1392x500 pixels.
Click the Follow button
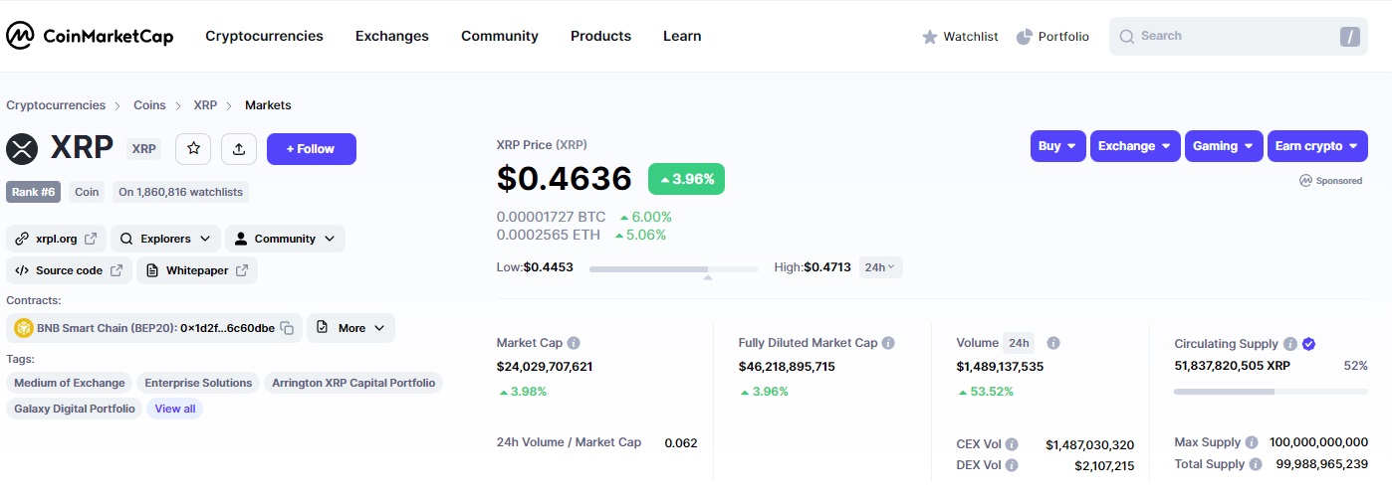[x=311, y=149]
